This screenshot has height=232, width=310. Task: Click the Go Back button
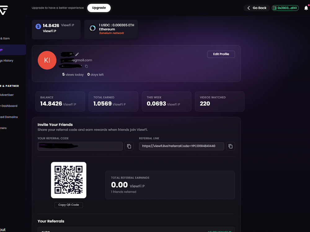click(x=257, y=8)
